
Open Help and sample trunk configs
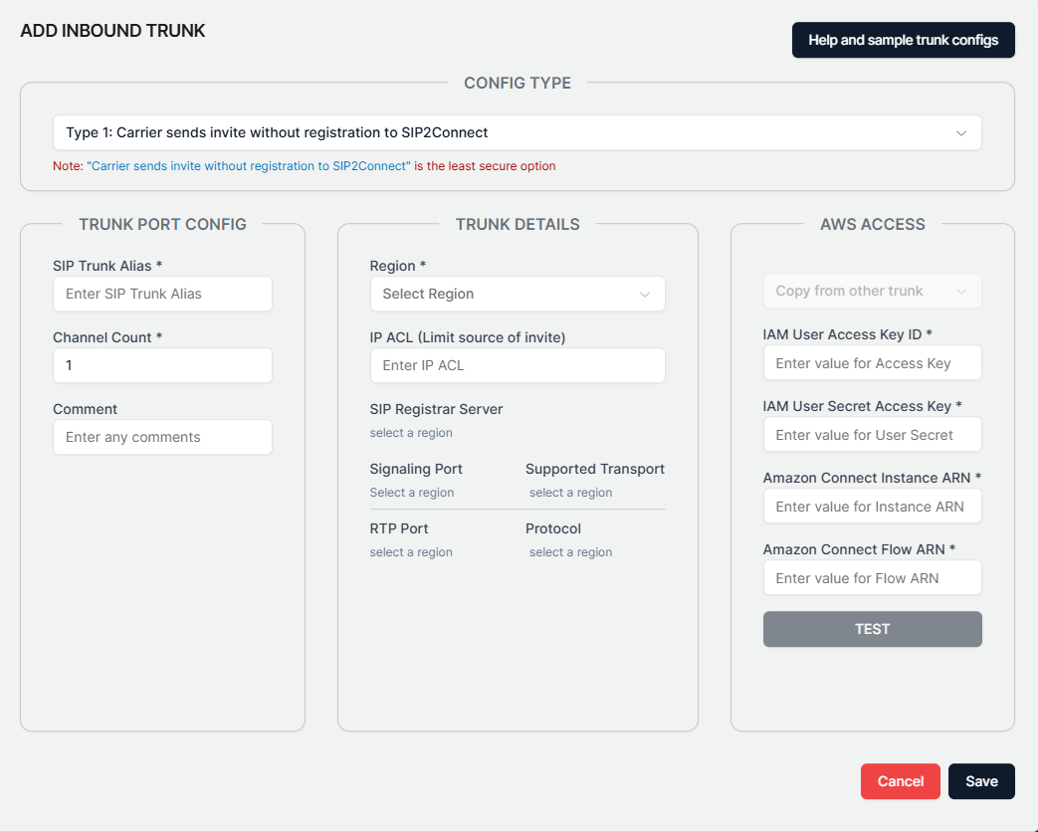tap(903, 40)
